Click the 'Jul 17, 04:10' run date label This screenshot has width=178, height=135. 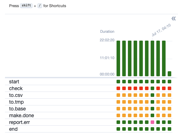click(161, 30)
